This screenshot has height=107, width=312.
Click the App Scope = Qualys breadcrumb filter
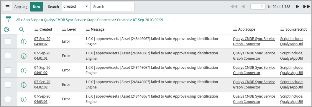click(x=69, y=20)
